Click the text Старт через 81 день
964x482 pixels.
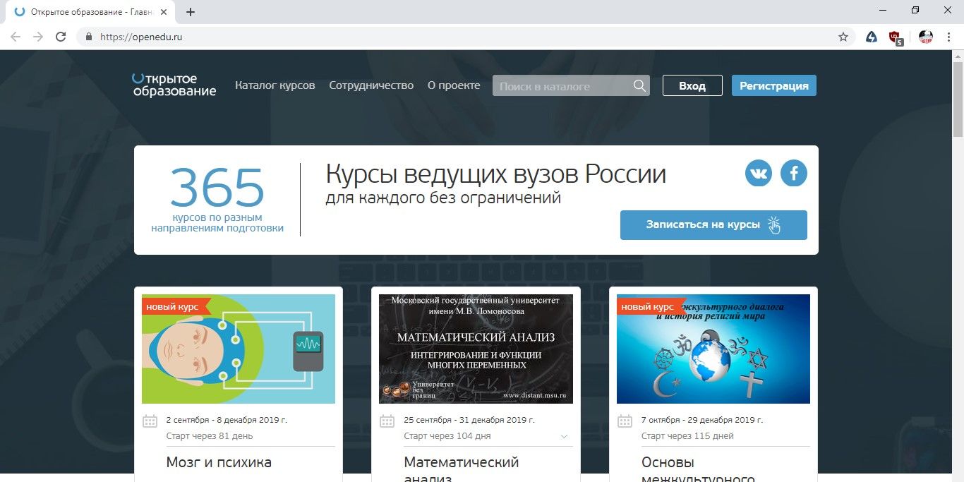[210, 436]
